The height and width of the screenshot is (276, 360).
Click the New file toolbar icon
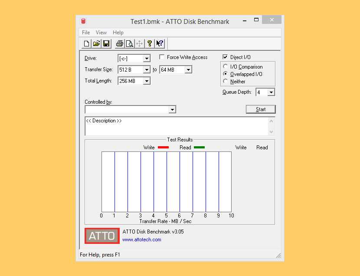pyautogui.click(x=86, y=43)
